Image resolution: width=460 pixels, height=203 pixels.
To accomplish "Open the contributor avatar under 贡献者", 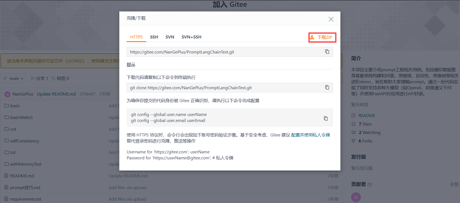I will [x=356, y=197].
